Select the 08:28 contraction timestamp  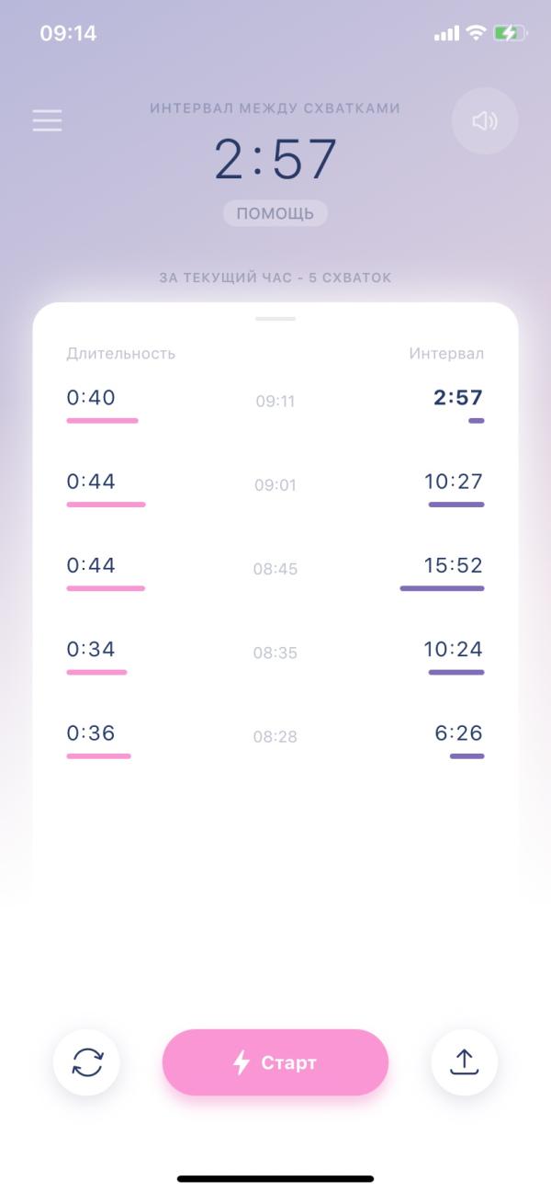pyautogui.click(x=275, y=736)
